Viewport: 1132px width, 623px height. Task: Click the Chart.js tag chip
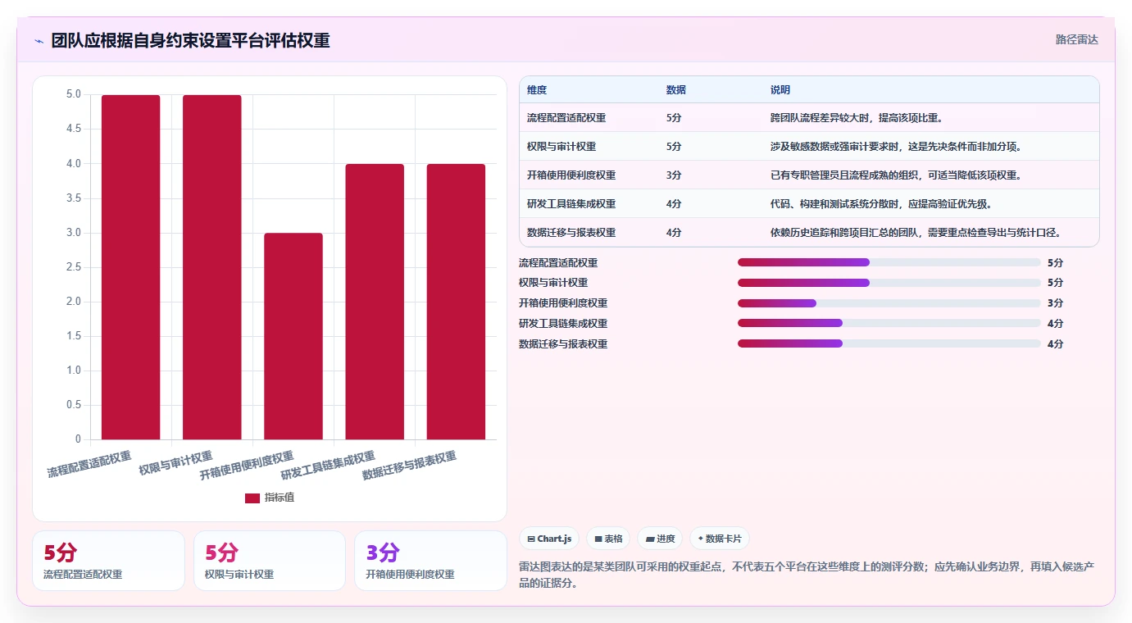[549, 539]
